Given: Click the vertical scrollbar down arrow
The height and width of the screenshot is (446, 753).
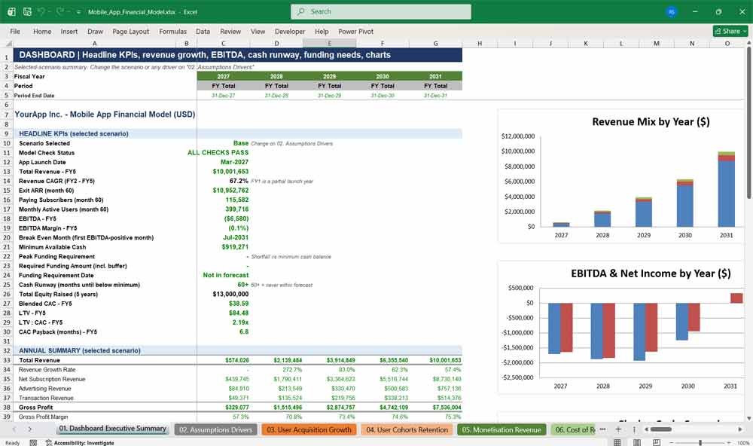Looking at the screenshot, I should click(748, 419).
